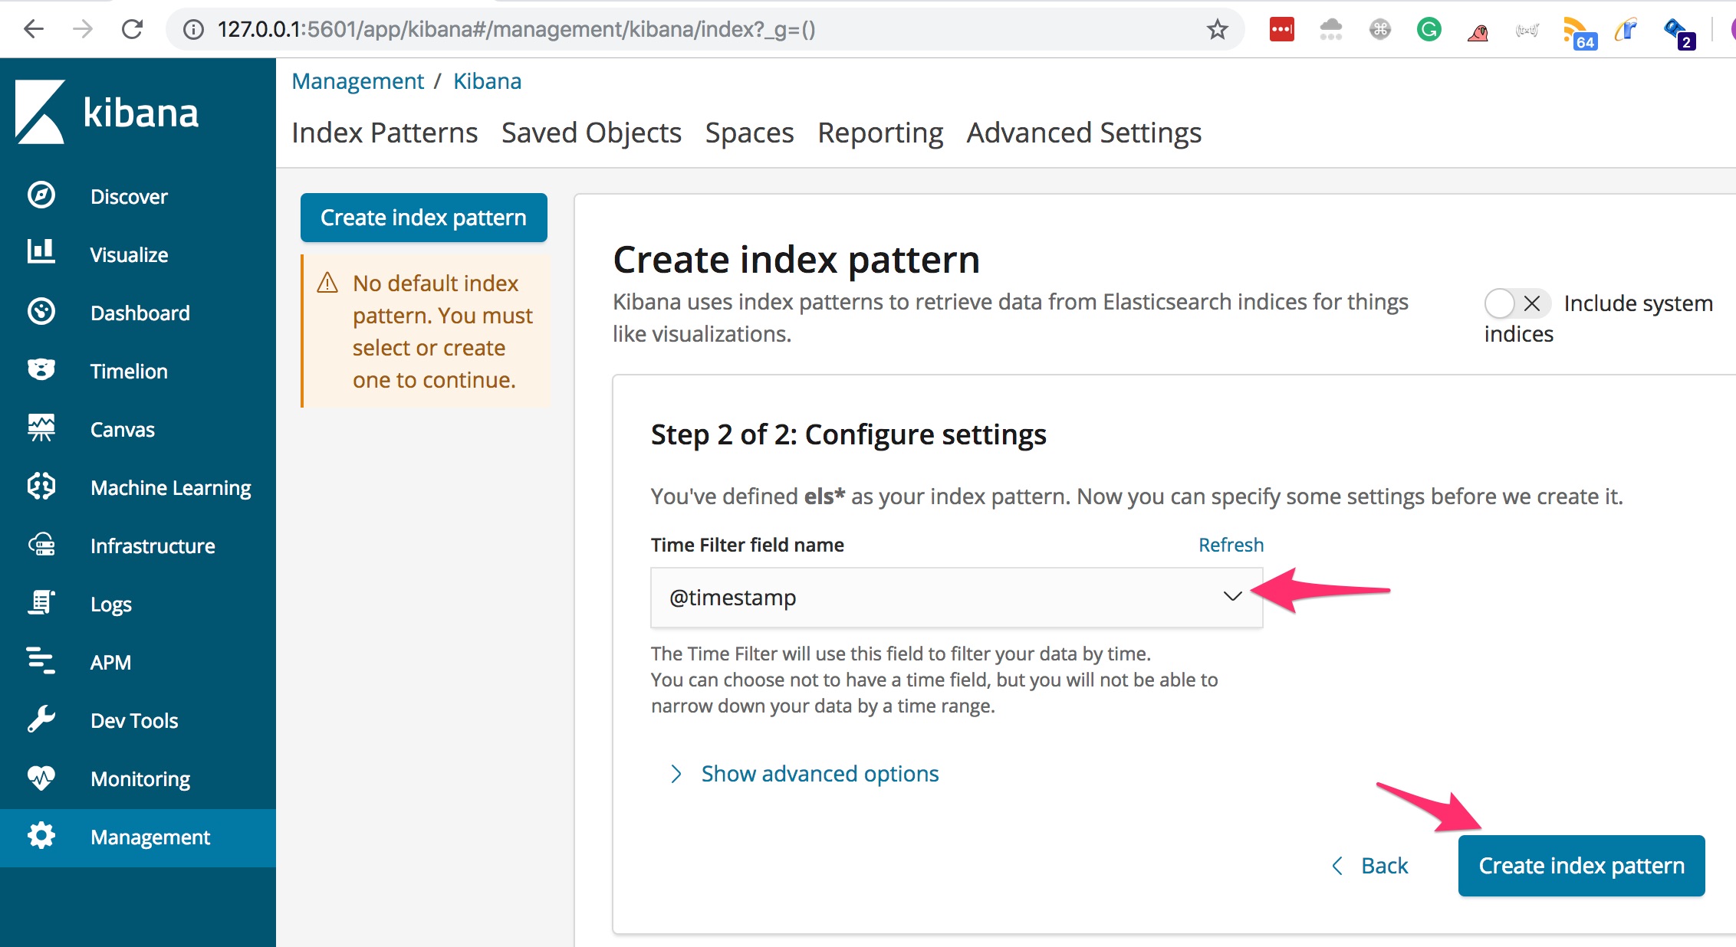This screenshot has height=947, width=1736.
Task: Click the Refresh link
Action: (1230, 545)
